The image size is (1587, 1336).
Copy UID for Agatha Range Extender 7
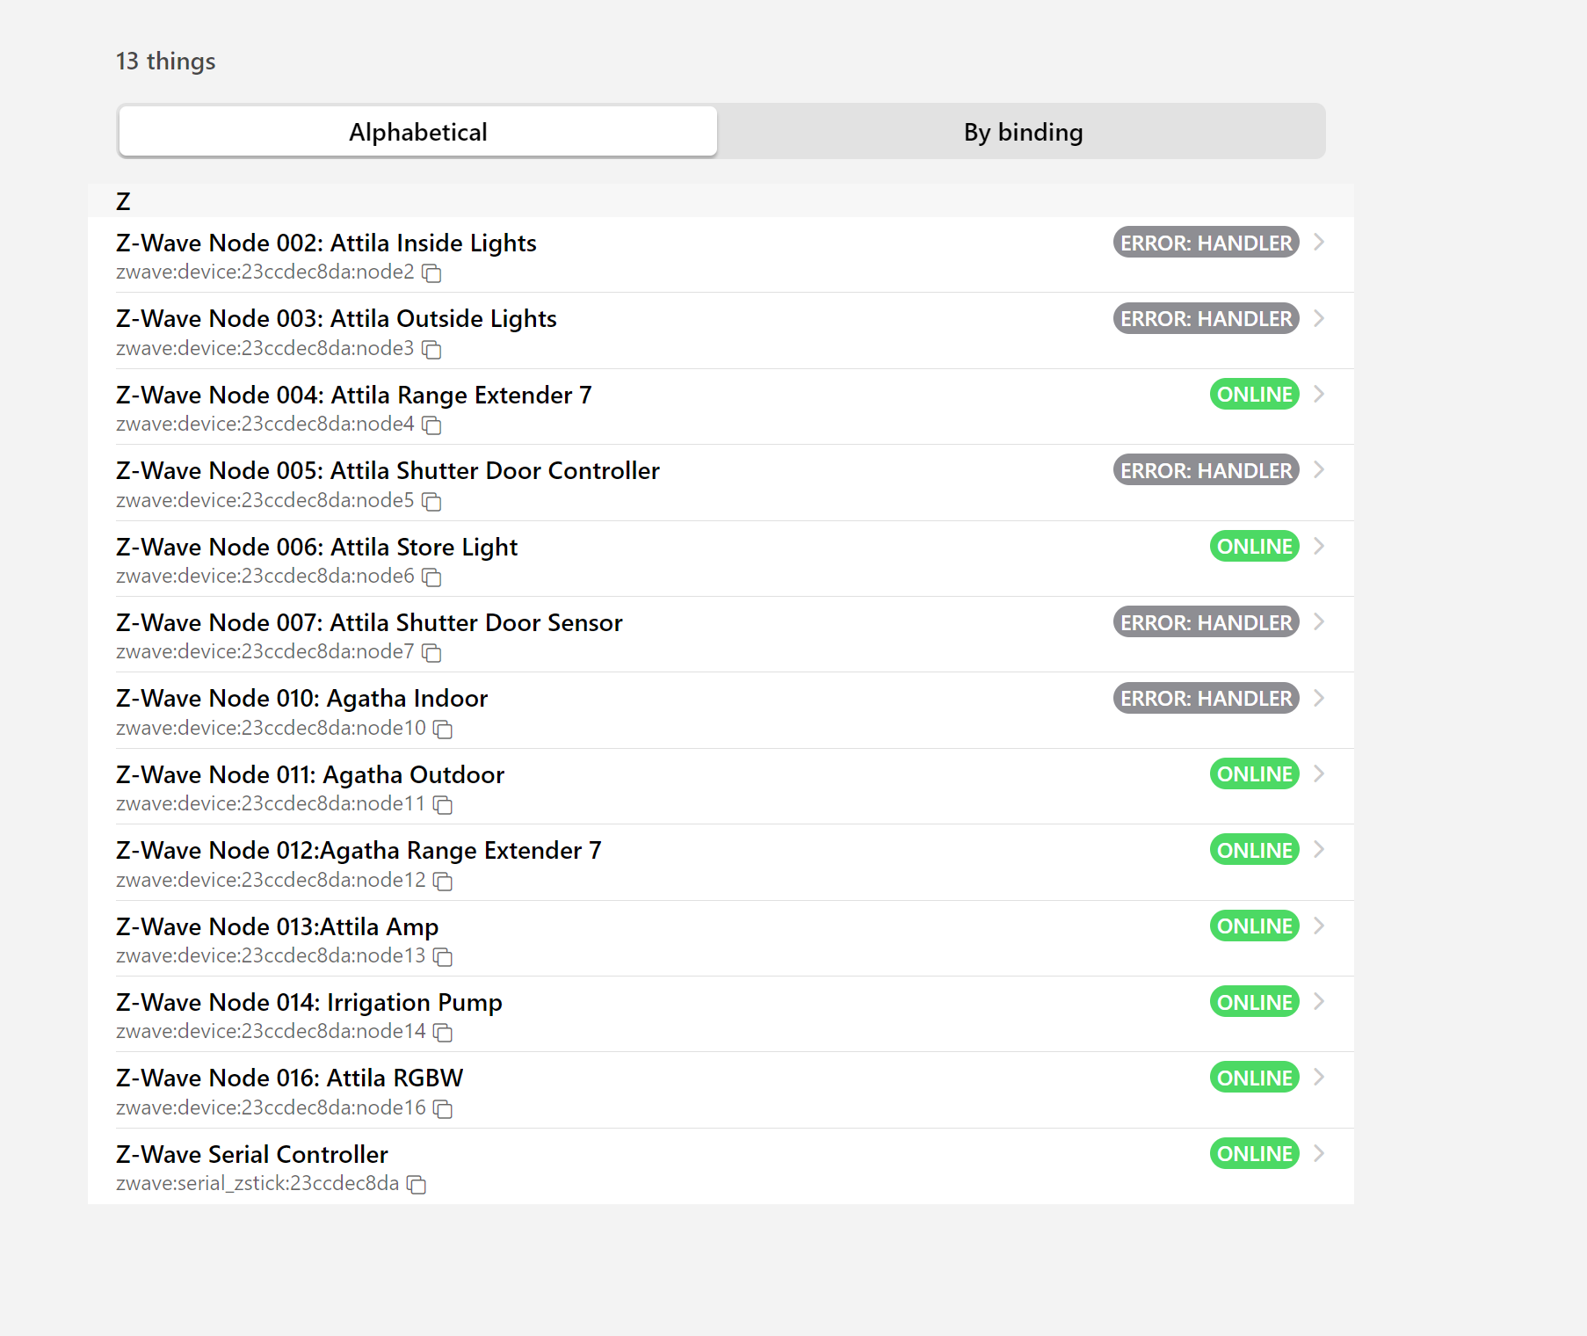tap(443, 882)
